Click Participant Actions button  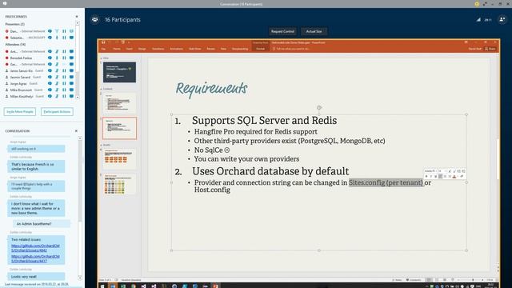click(x=57, y=112)
